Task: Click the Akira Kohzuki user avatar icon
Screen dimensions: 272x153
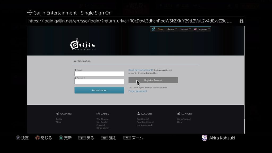Action: point(205,138)
